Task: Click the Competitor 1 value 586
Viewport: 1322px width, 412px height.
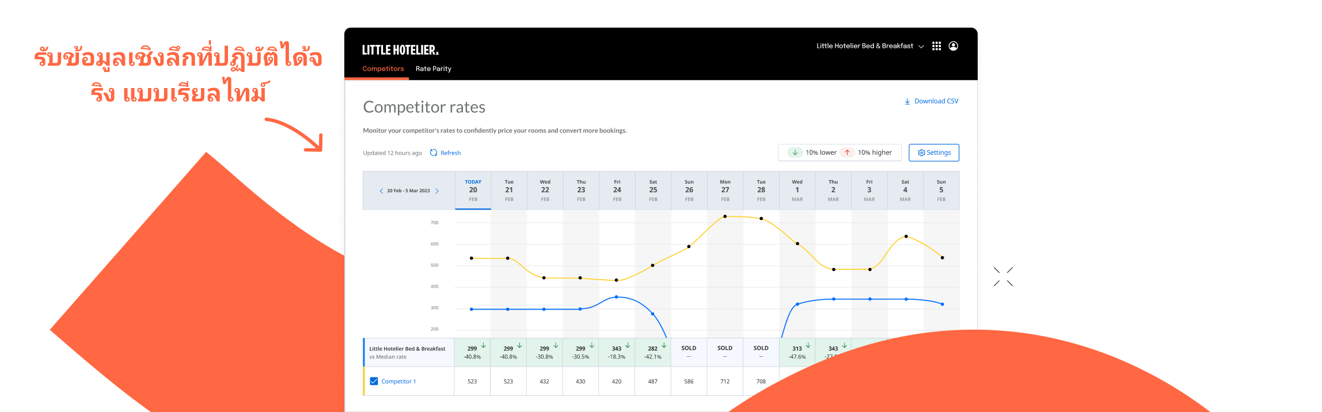Action: (x=689, y=382)
